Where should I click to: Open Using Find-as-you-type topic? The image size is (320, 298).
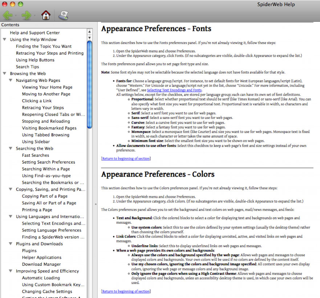pyautogui.click(x=46, y=176)
